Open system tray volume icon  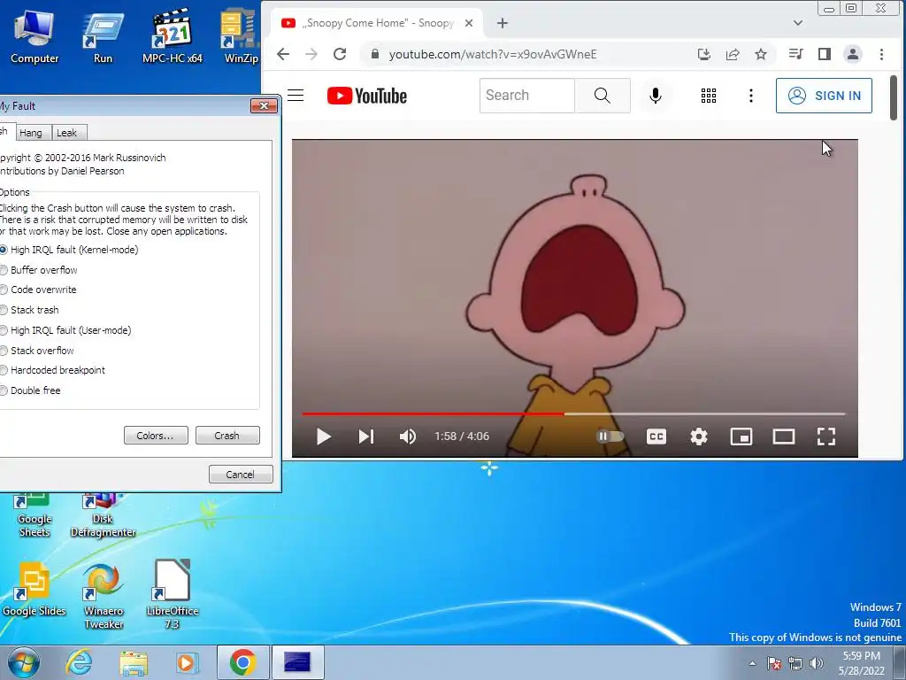[x=817, y=663]
